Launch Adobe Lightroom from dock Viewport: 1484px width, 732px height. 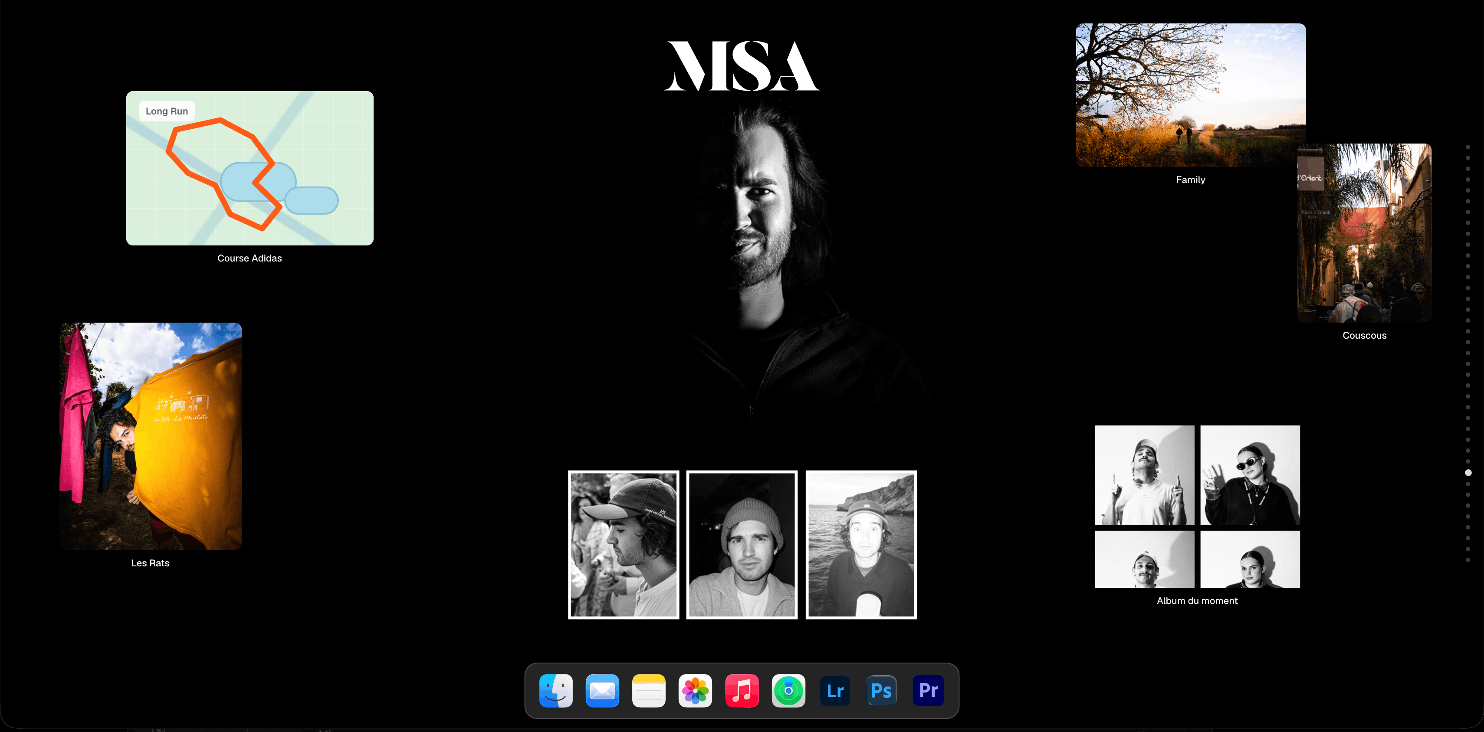click(x=835, y=690)
